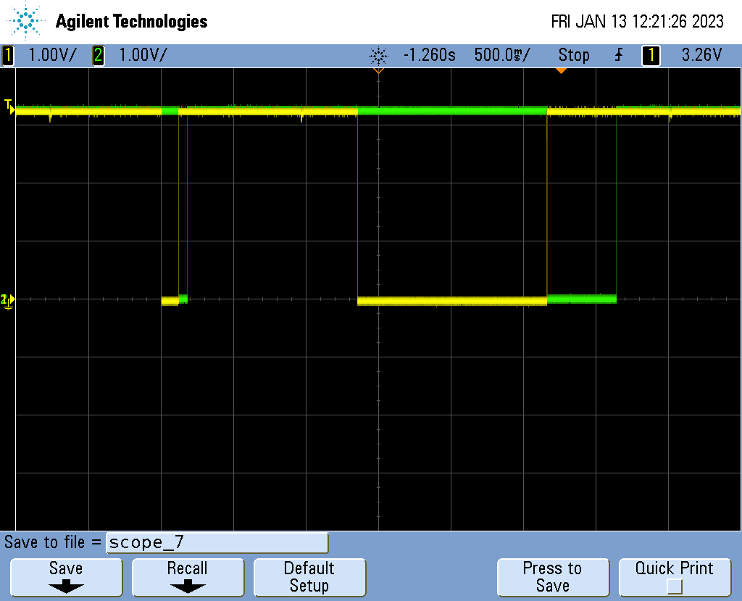742x601 pixels.
Task: Click the delay reference icon beside -1.260s
Action: (378, 55)
